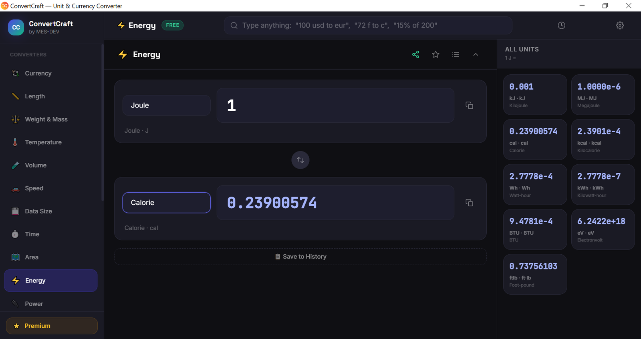
Task: Switch to the Currency converter
Action: [x=51, y=73]
